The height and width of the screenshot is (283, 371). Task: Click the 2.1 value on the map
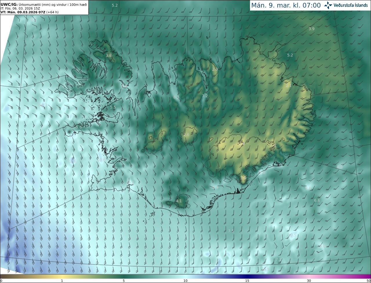click(x=289, y=86)
